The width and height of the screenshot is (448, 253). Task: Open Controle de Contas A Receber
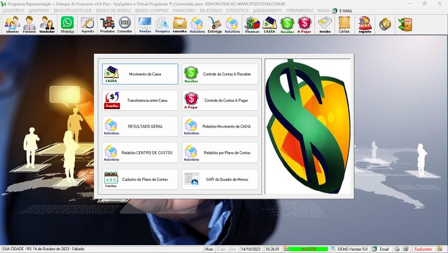(x=220, y=74)
